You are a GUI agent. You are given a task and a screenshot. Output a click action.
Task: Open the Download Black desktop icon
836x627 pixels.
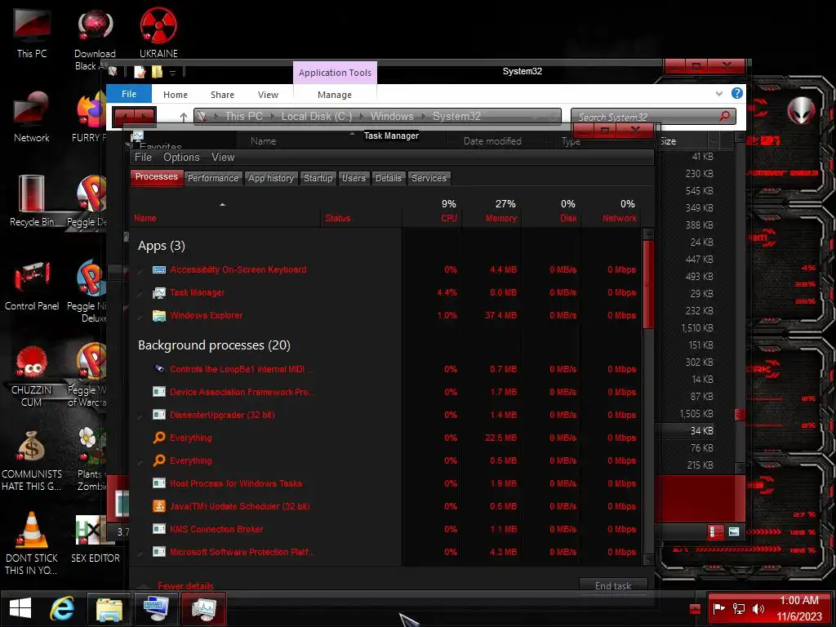click(x=95, y=40)
